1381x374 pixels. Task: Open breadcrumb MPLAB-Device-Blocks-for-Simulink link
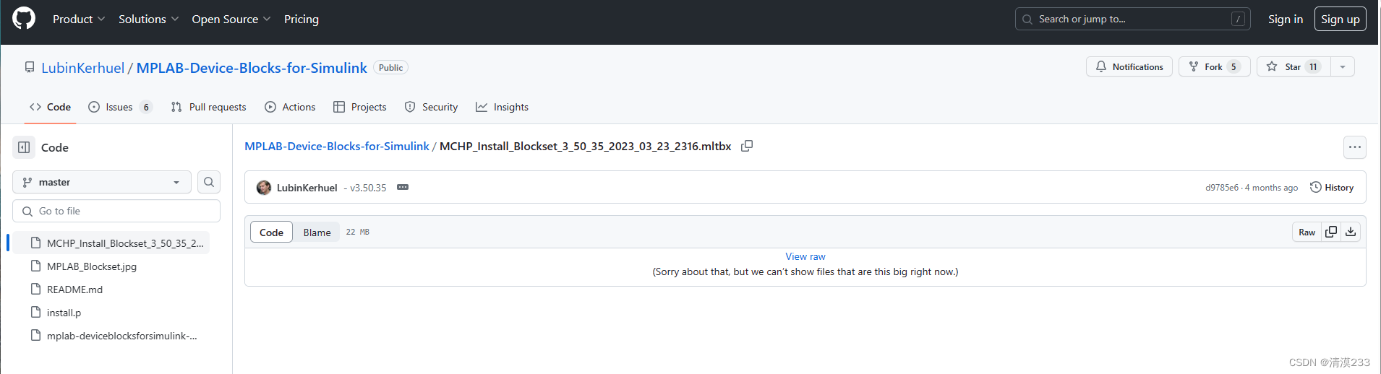(x=337, y=146)
